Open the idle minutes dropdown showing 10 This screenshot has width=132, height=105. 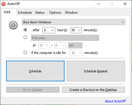pos(76,53)
